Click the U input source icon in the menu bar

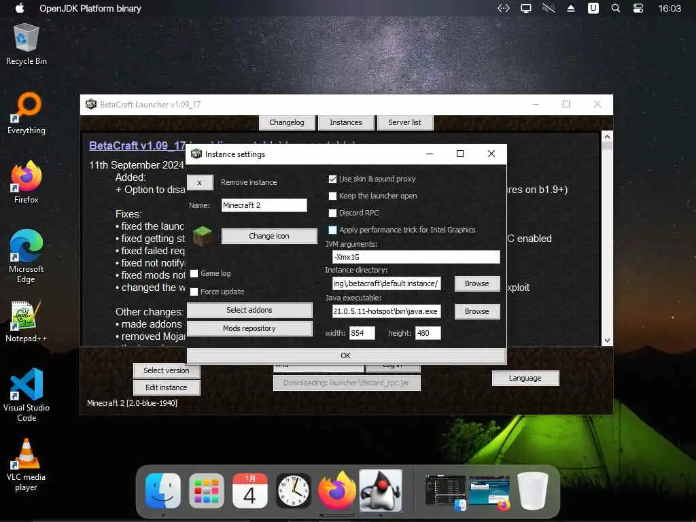pyautogui.click(x=593, y=8)
